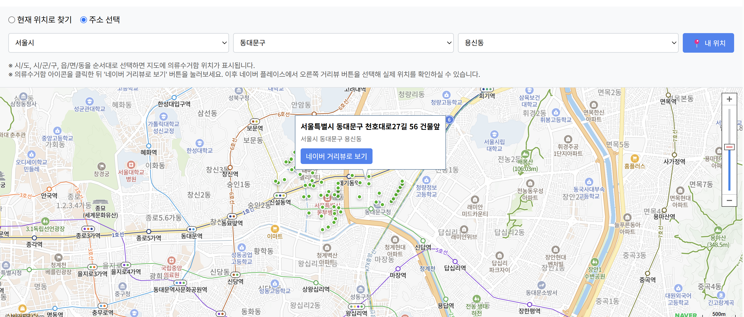
Task: Click the 홈플러스 shopping icon
Action: [x=634, y=158]
